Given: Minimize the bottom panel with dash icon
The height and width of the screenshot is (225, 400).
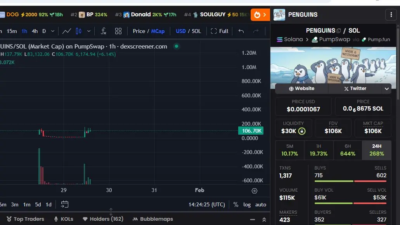Looking at the screenshot, I should (253, 220).
